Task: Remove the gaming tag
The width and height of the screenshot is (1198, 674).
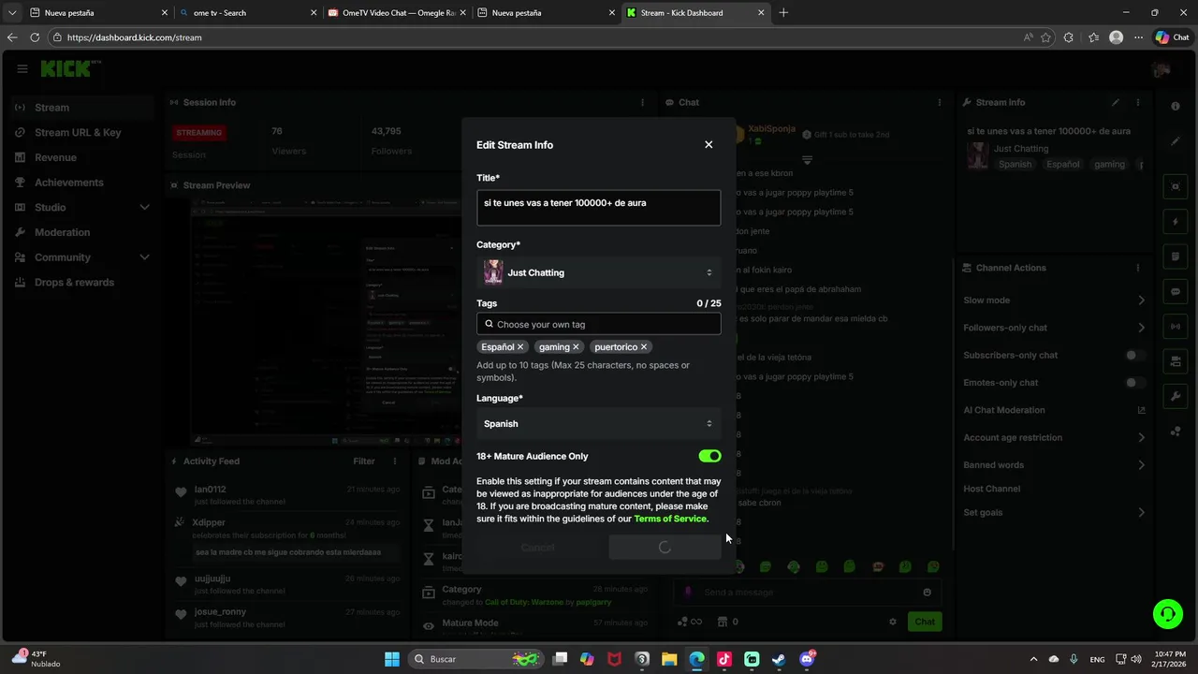Action: click(576, 347)
